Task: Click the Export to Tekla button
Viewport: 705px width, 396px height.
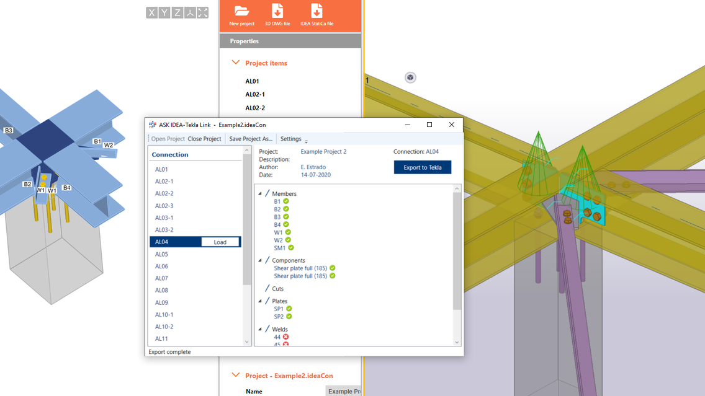Action: tap(423, 167)
